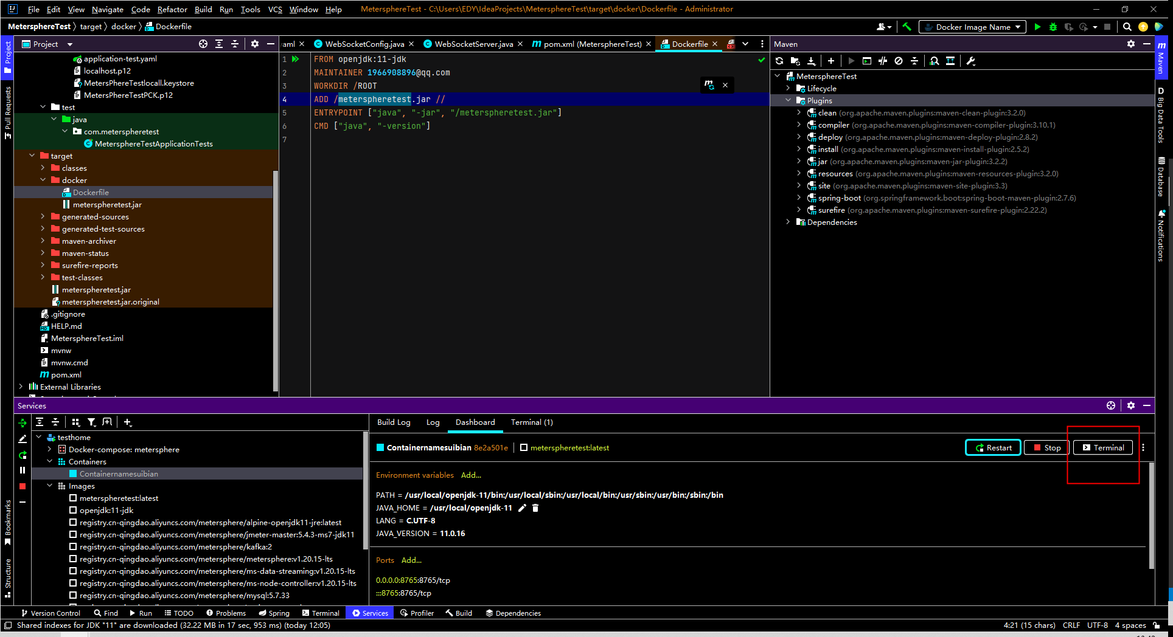This screenshot has width=1173, height=637.
Task: Expand all in Services toolbar
Action: [x=40, y=422]
